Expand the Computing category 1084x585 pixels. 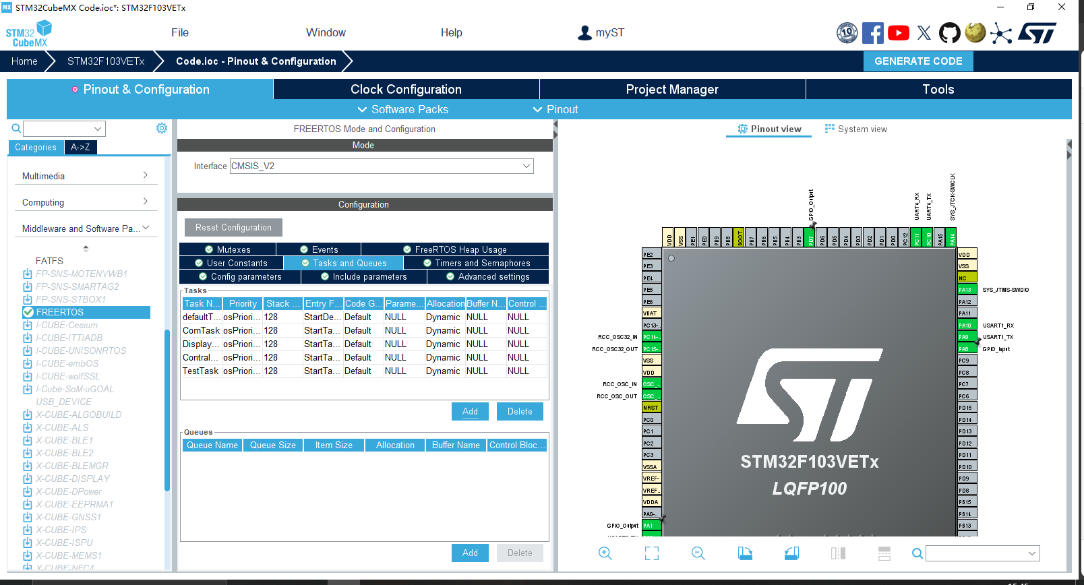point(86,202)
